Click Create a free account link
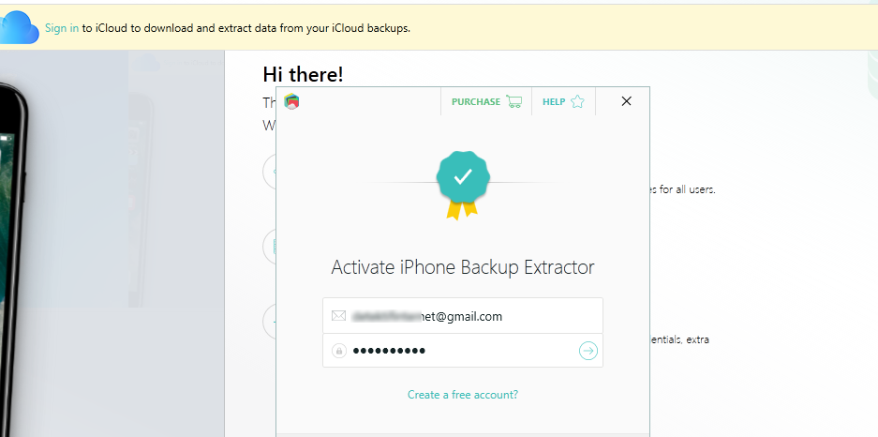 coord(463,395)
